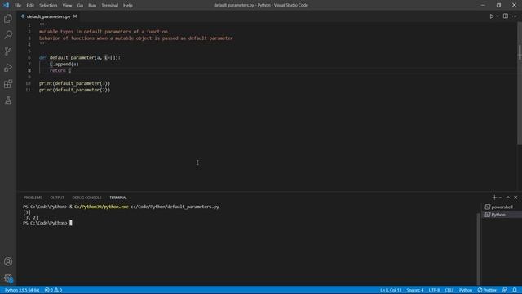Click the Python 3.9.5 64-bit interpreter status
The image size is (522, 294).
[x=22, y=290]
